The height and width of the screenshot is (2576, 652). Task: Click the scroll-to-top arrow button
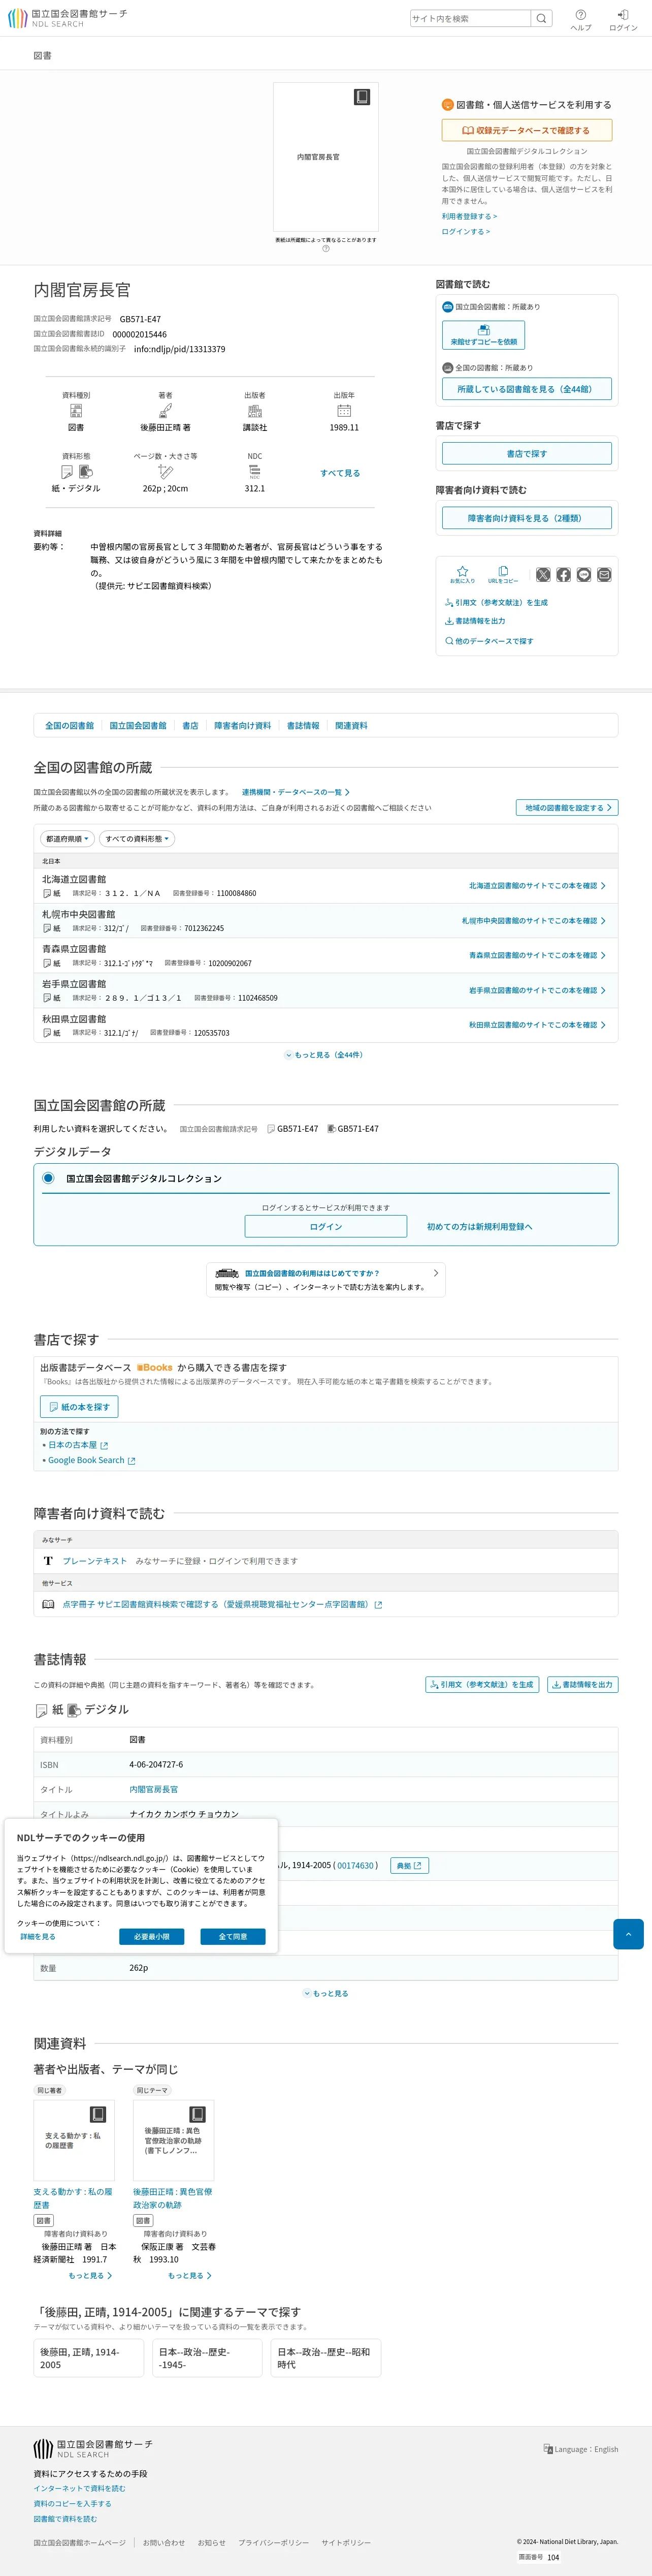point(628,1935)
